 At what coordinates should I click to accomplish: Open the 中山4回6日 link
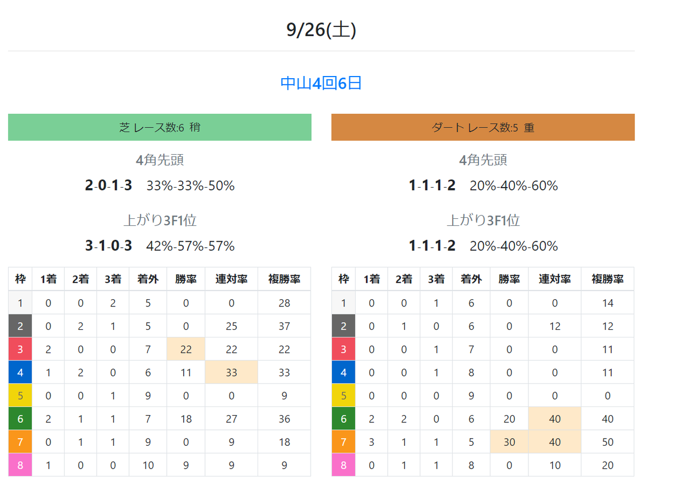click(321, 83)
